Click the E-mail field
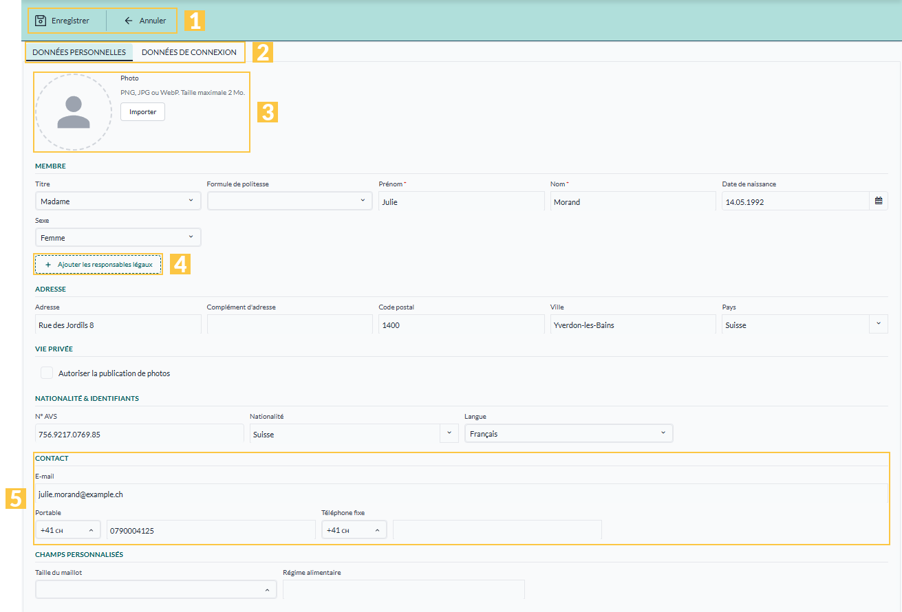Image resolution: width=902 pixels, height=612 pixels. tap(461, 494)
